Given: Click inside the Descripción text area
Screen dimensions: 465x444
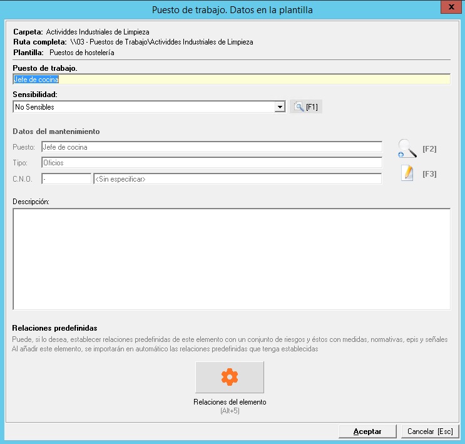Looking at the screenshot, I should [x=231, y=259].
